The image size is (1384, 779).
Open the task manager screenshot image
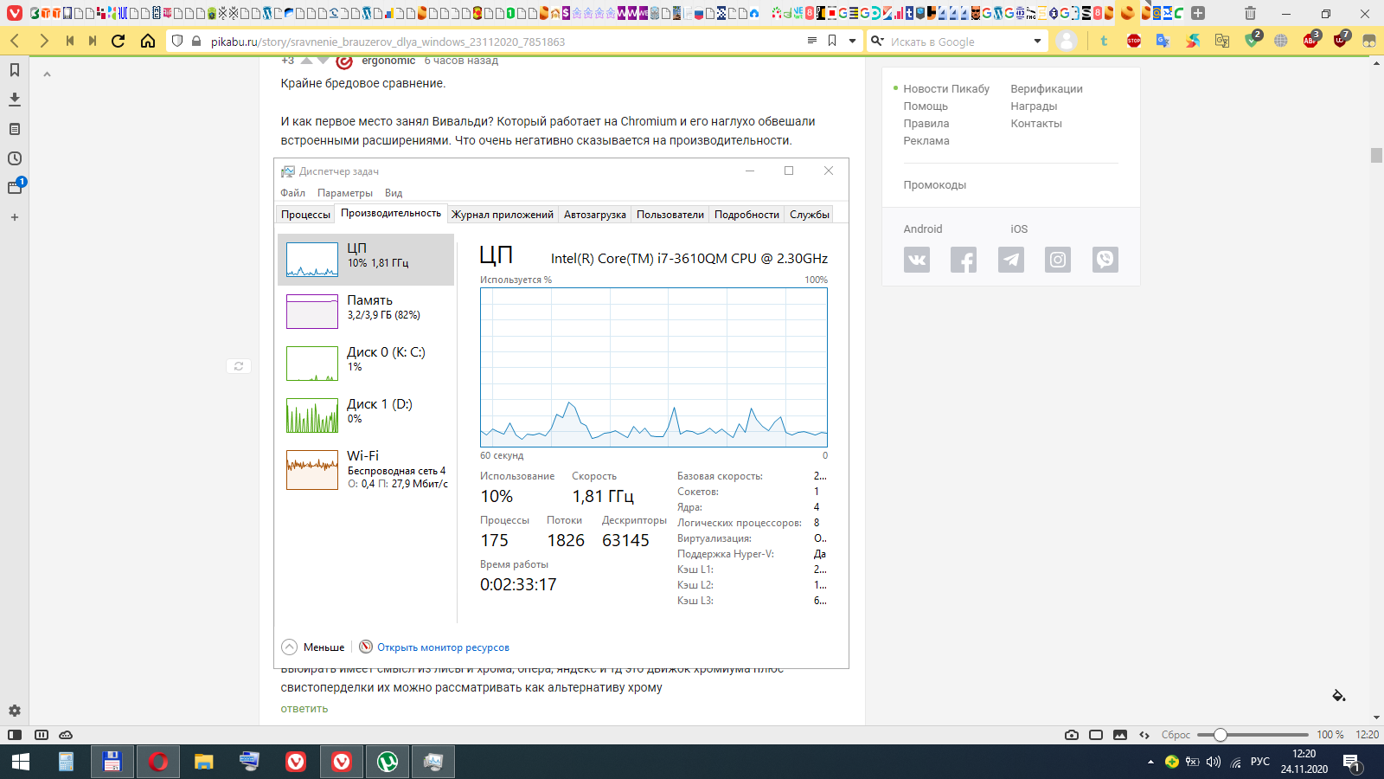tap(561, 413)
